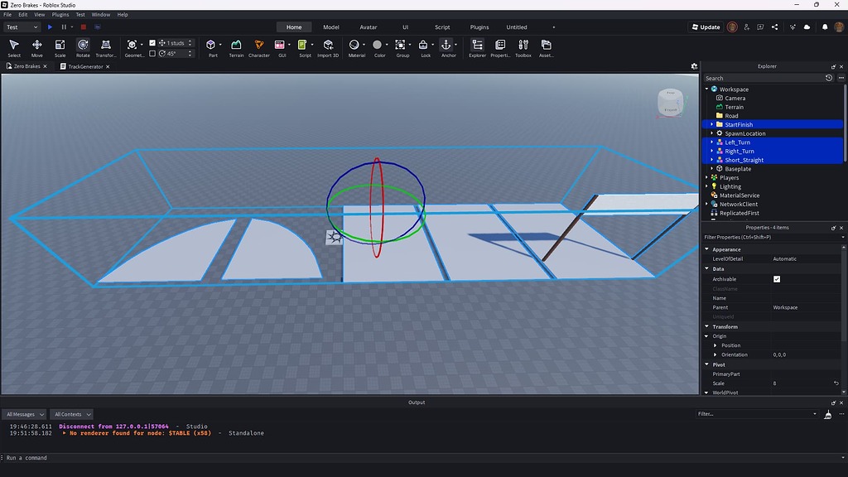848x477 pixels.
Task: Uncheck the Archivable checkbox
Action: pos(777,279)
